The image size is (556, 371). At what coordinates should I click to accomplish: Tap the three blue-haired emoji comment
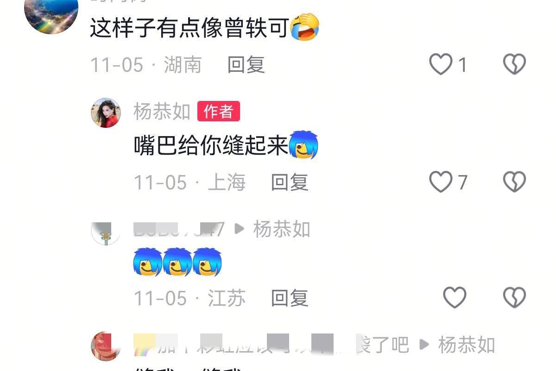pos(177,262)
